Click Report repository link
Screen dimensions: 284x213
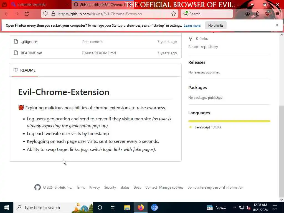pyautogui.click(x=203, y=47)
